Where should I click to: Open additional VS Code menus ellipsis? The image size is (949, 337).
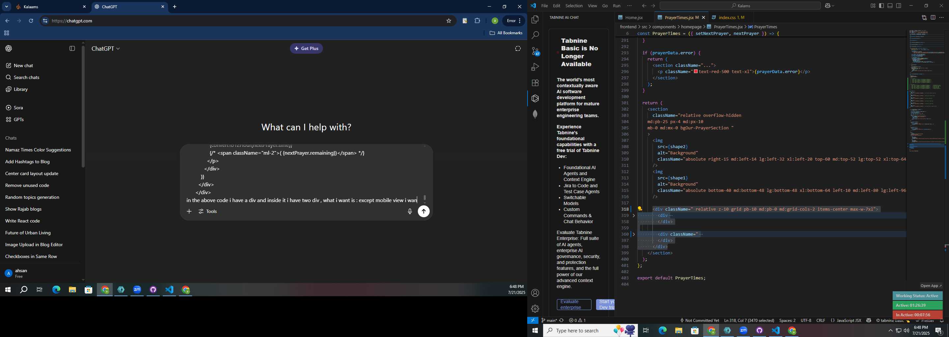[x=629, y=6]
